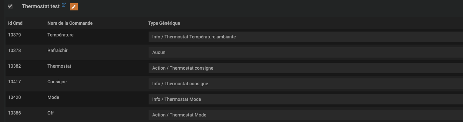463x122 pixels.
Task: Click the Id Cmd column header
Action: (15, 23)
